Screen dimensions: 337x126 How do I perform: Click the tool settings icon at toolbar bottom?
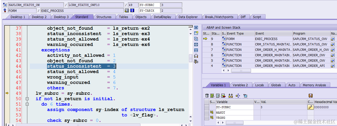click(196, 61)
